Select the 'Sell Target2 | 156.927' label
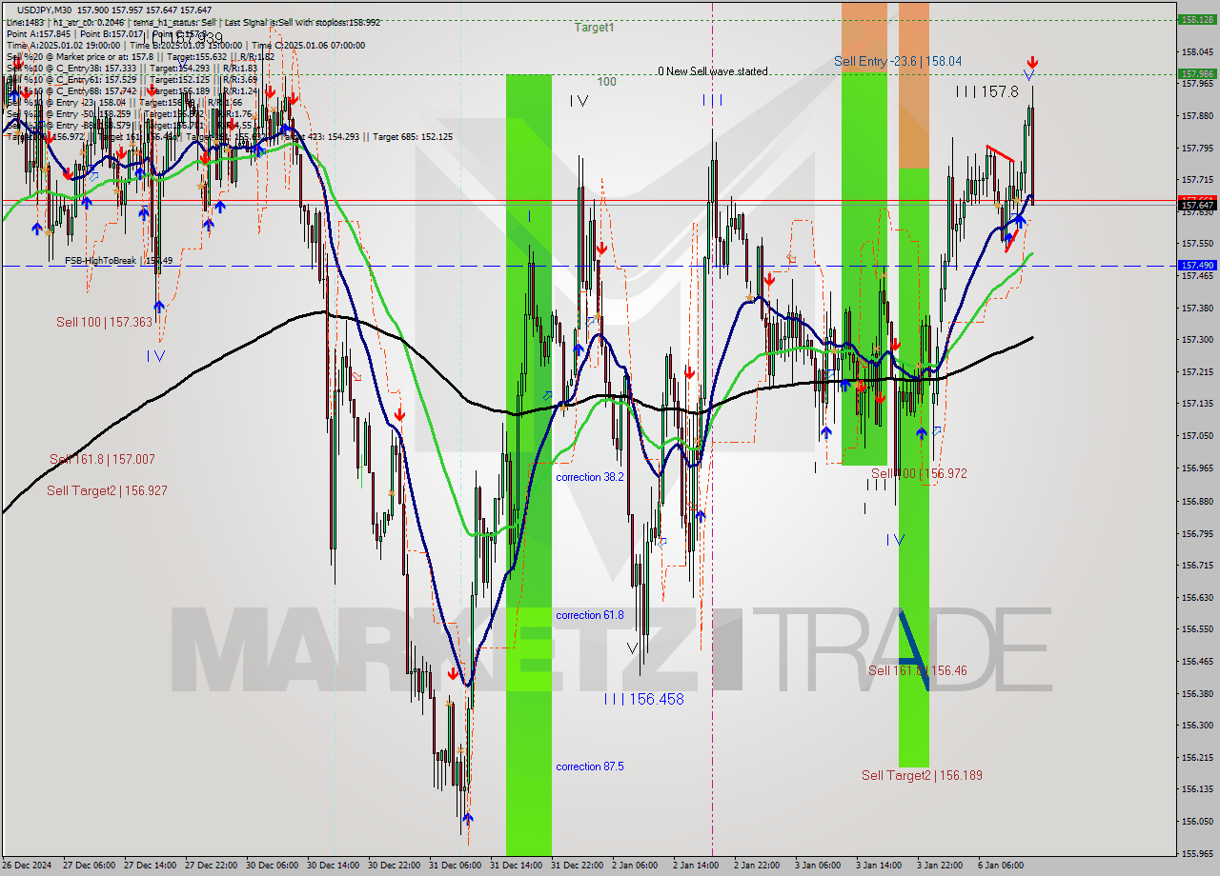1220x876 pixels. [107, 490]
